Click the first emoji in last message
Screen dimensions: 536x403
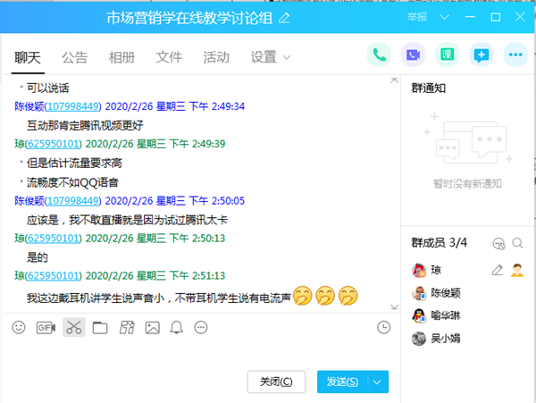[303, 296]
